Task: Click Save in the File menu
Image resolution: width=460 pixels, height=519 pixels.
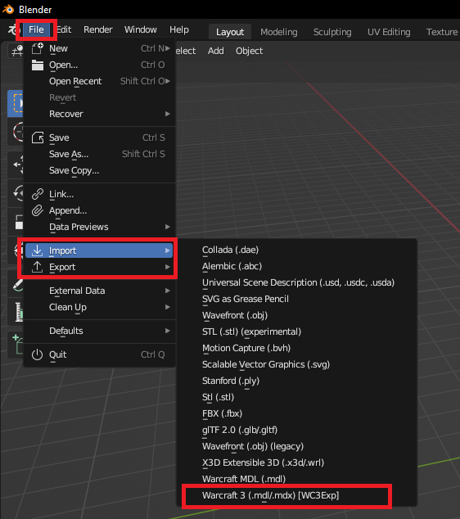Action: 99,138
